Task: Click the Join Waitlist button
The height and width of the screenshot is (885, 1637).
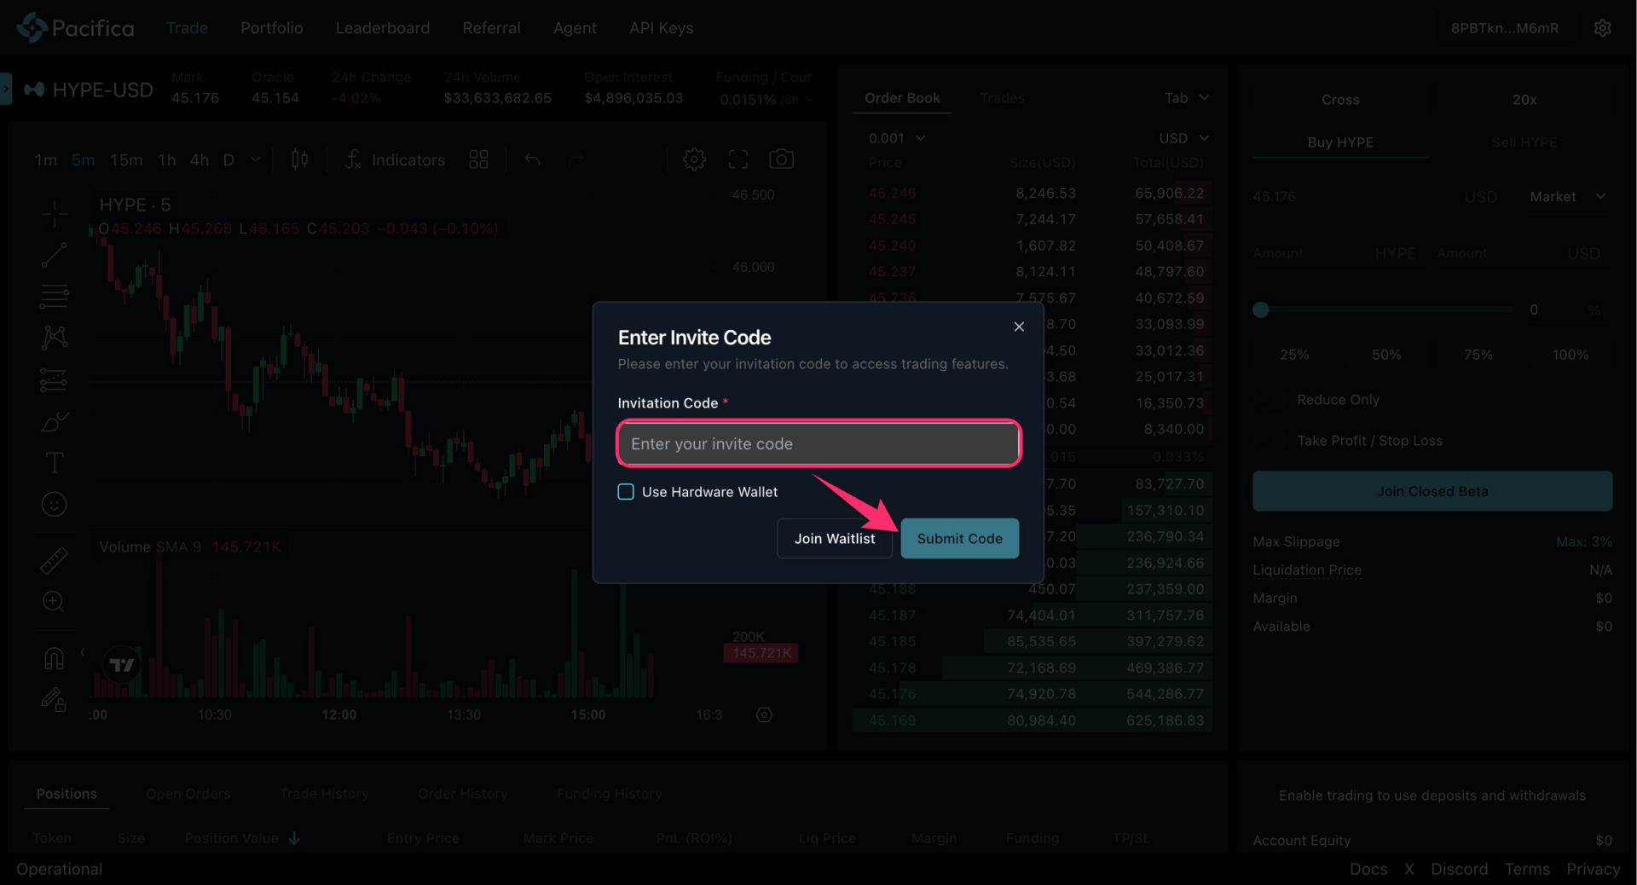Action: click(x=835, y=539)
